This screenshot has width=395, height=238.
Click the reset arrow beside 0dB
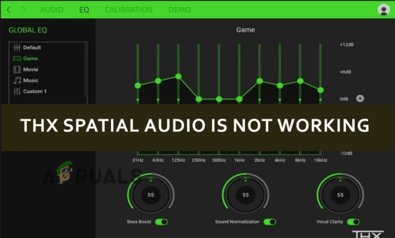(360, 98)
